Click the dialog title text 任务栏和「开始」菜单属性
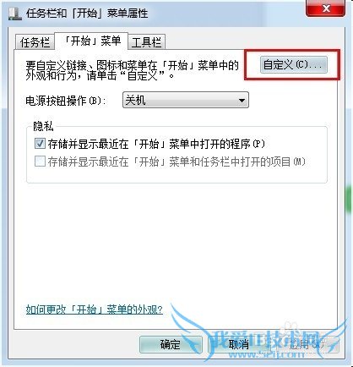The height and width of the screenshot is (367, 353). coord(87,13)
